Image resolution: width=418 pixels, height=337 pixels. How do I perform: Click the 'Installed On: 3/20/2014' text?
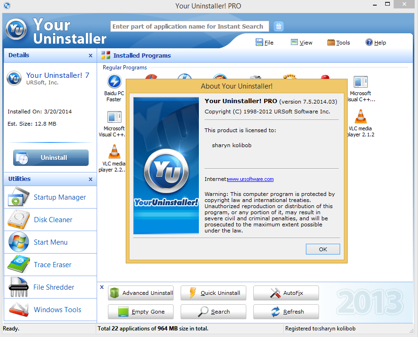(39, 112)
